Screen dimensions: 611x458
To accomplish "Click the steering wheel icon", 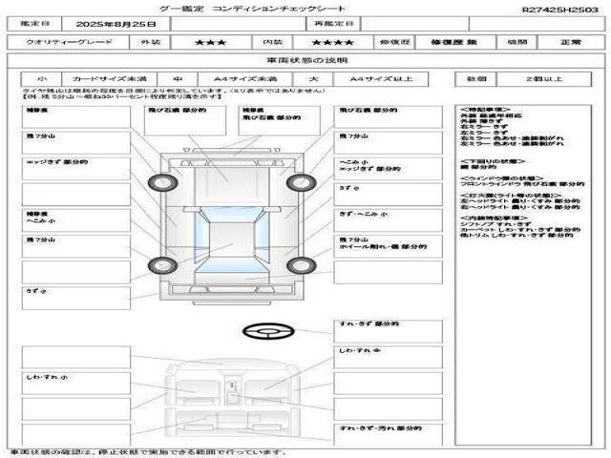I will coord(262,331).
